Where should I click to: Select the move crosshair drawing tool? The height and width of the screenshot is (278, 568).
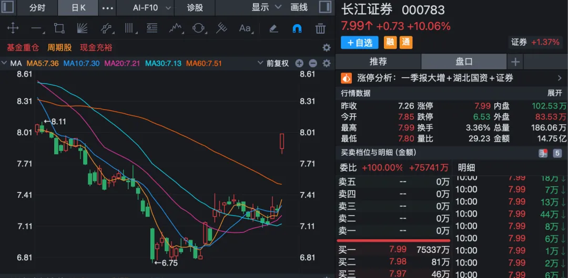pyautogui.click(x=13, y=28)
